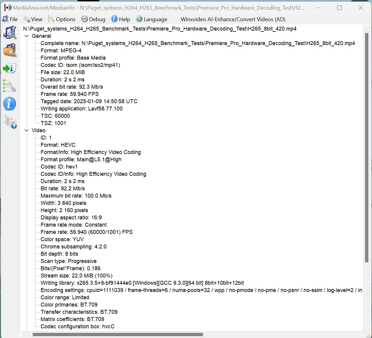The image size is (372, 338).
Task: Select the Video tree node label
Action: tap(39, 130)
